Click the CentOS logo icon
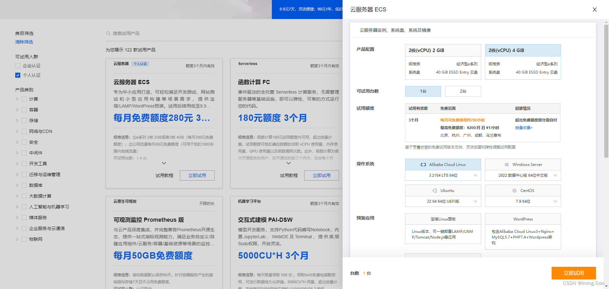This screenshot has height=289, width=609. 514,191
